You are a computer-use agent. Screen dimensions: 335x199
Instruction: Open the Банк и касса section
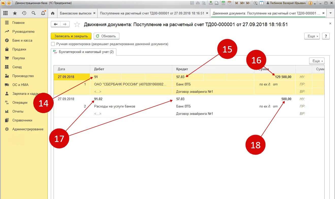(22, 40)
